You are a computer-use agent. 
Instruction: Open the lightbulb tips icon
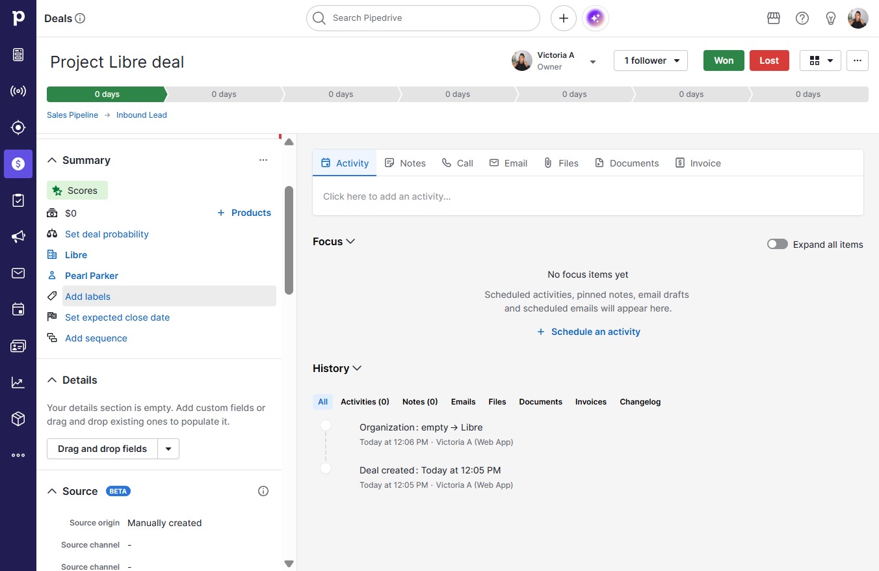click(x=831, y=18)
